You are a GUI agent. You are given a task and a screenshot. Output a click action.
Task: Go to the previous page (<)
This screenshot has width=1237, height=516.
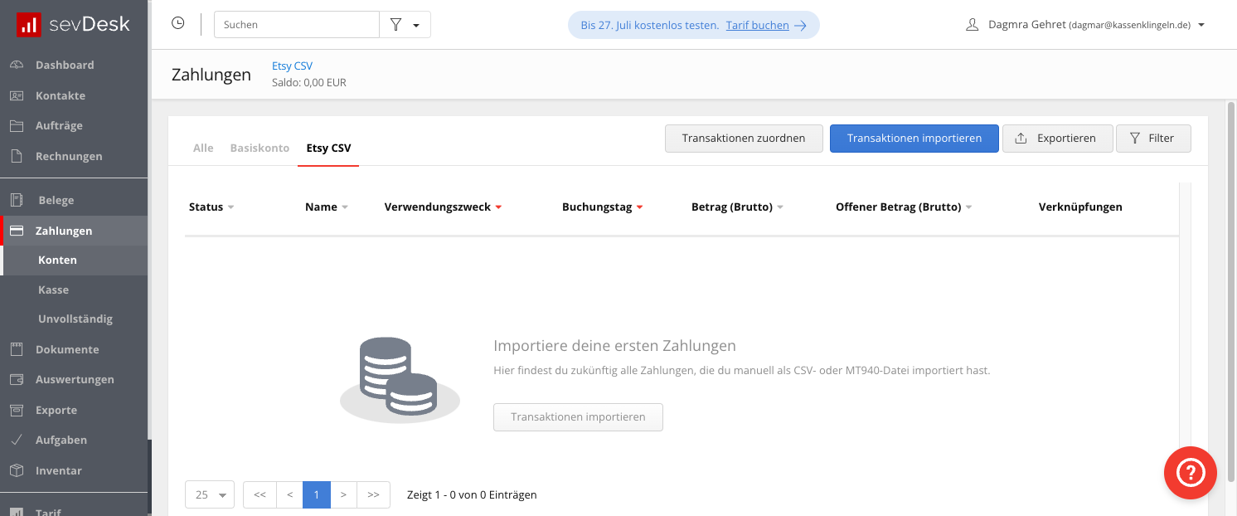pos(289,494)
